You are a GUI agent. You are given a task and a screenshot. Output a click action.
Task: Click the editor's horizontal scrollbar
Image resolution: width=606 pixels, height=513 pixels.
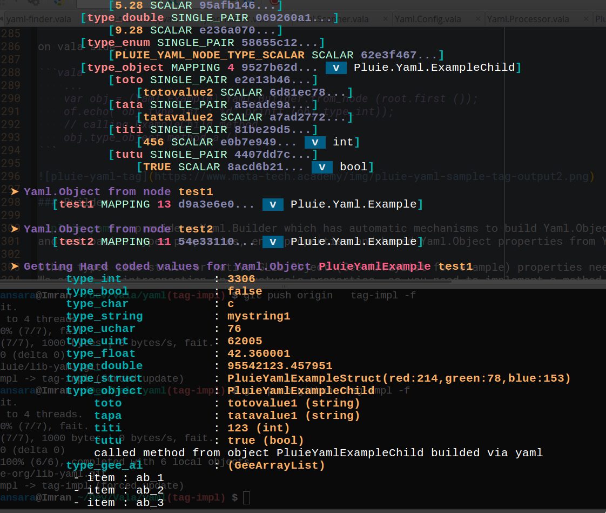click(x=226, y=281)
